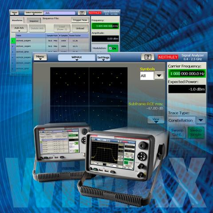Click the Delete Arb button
This screenshot has width=213, height=213.
click(37, 28)
